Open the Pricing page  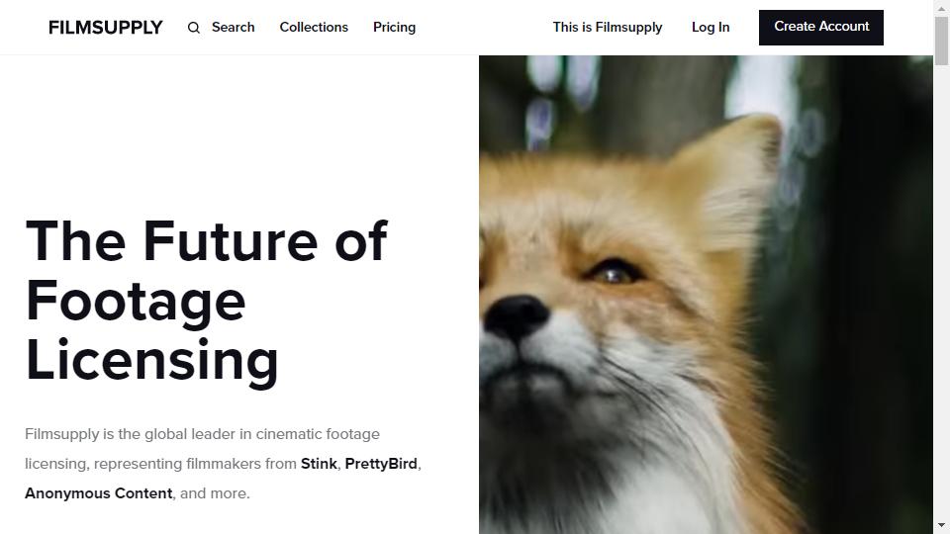coord(395,28)
